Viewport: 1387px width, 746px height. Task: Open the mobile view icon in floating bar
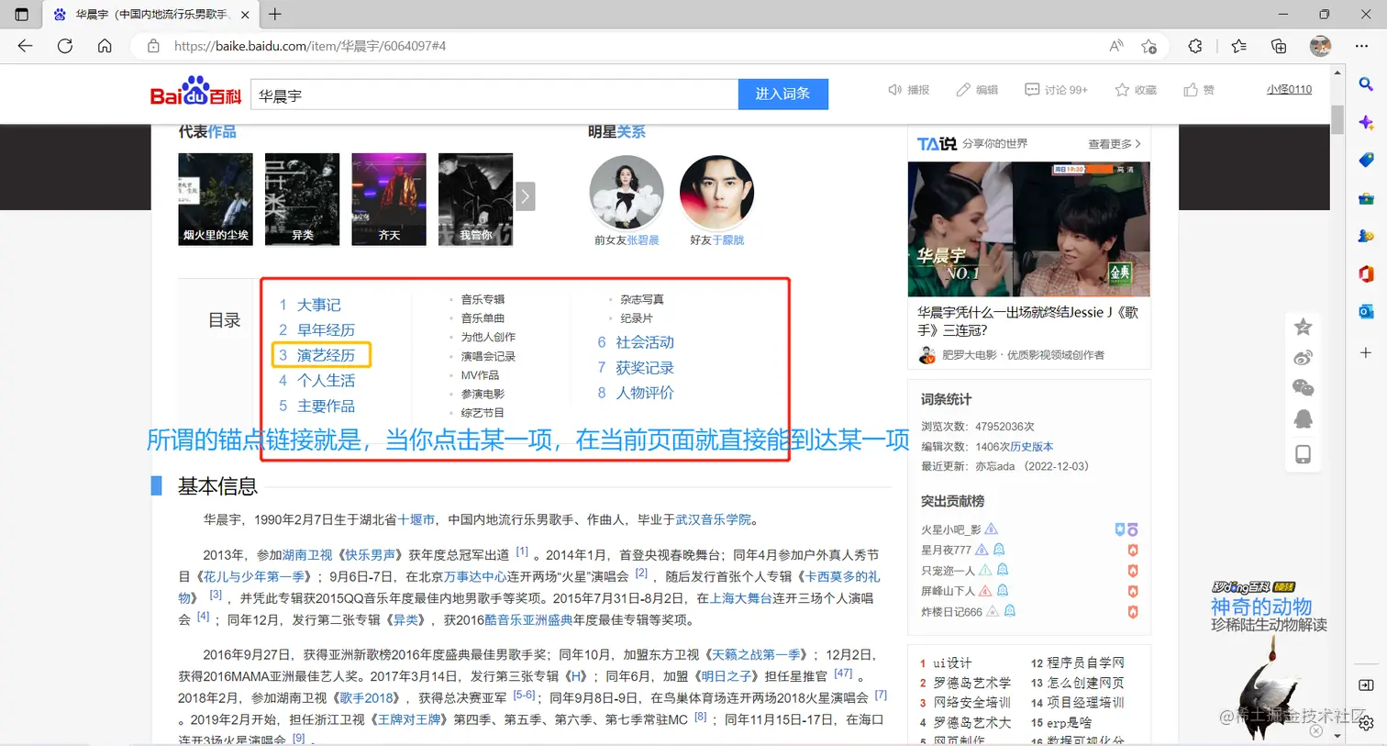point(1303,454)
